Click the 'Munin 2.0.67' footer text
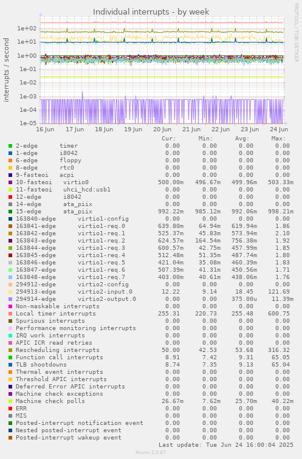Viewport: 302px width, 459px height. click(151, 452)
